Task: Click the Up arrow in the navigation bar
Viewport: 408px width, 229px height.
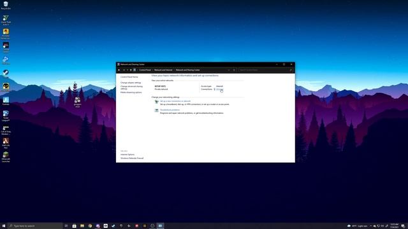Action: pos(131,70)
